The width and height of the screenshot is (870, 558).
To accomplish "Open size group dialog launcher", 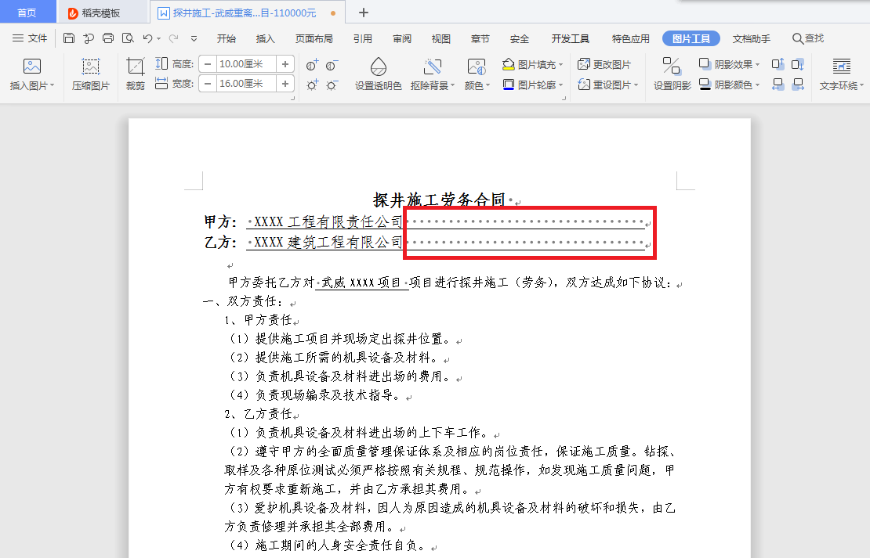I will [x=292, y=98].
